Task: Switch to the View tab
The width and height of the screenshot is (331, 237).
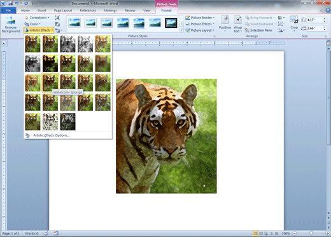Action: (x=146, y=10)
